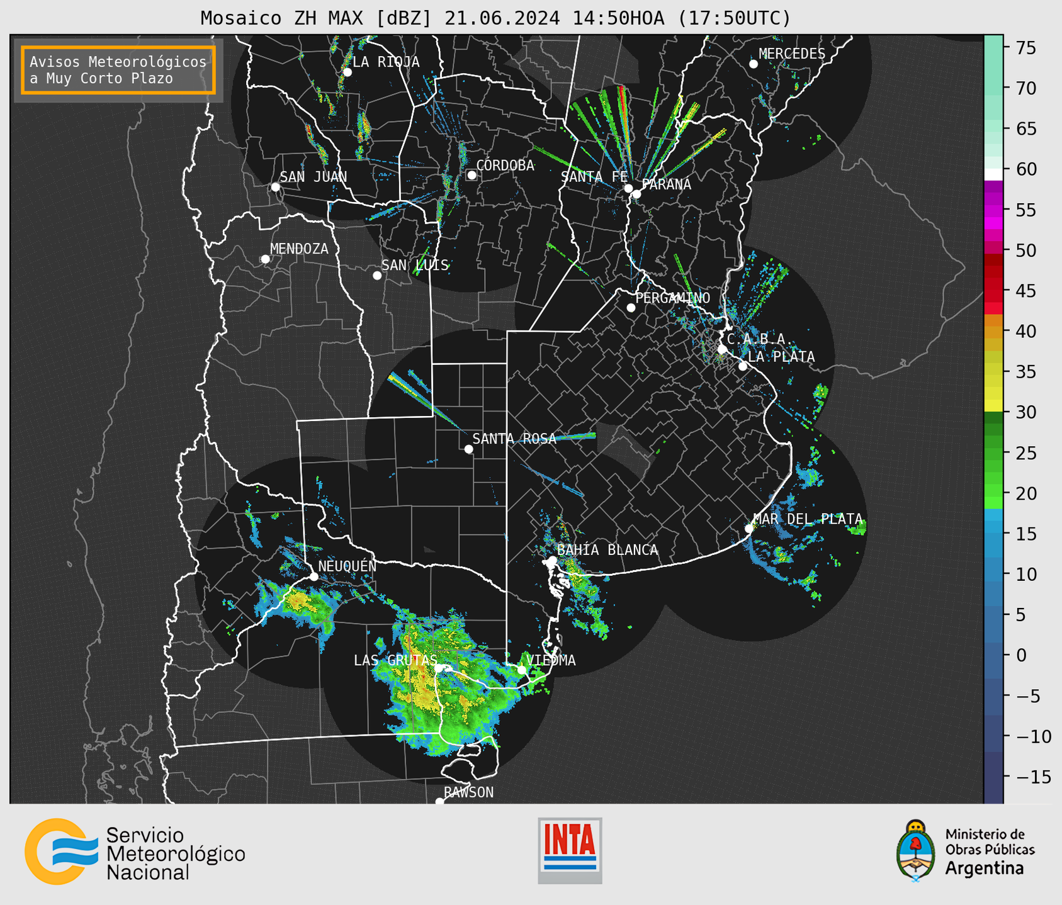Click the INTA logo
This screenshot has width=1062, height=905.
tap(570, 850)
